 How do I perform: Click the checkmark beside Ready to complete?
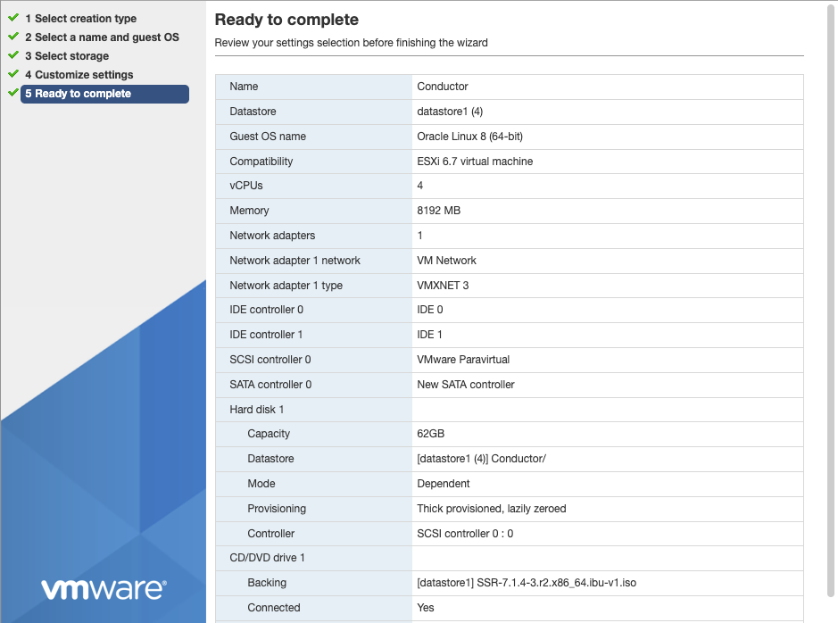click(x=13, y=93)
